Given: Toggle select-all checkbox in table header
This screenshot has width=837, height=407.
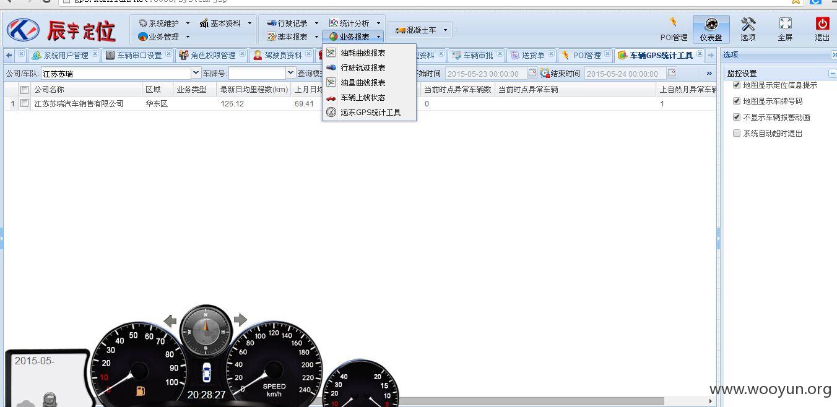Looking at the screenshot, I should [x=25, y=90].
